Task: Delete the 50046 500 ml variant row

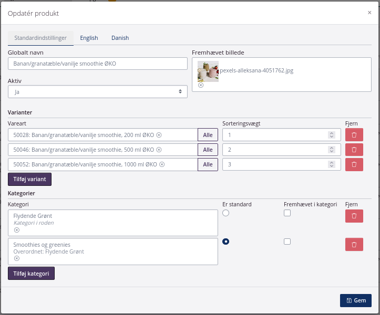Action: coord(354,150)
